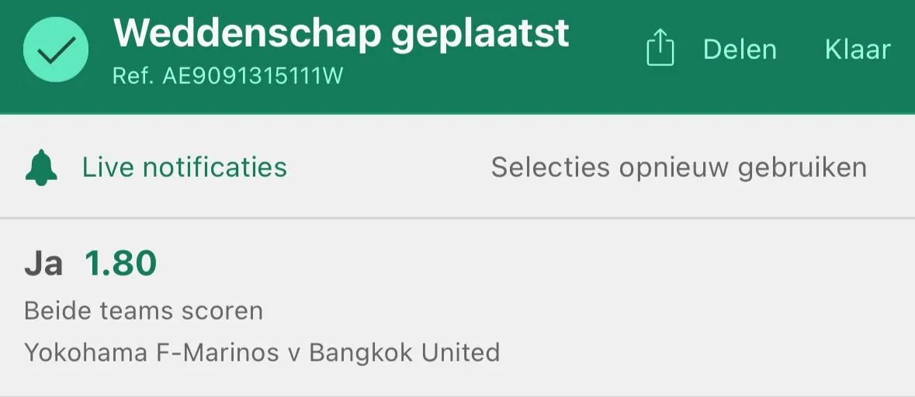Tap the green notification bell icon
915x397 pixels.
tap(41, 168)
